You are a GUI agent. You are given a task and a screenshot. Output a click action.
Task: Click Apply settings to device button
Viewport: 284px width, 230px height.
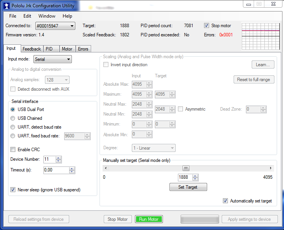(x=249, y=219)
